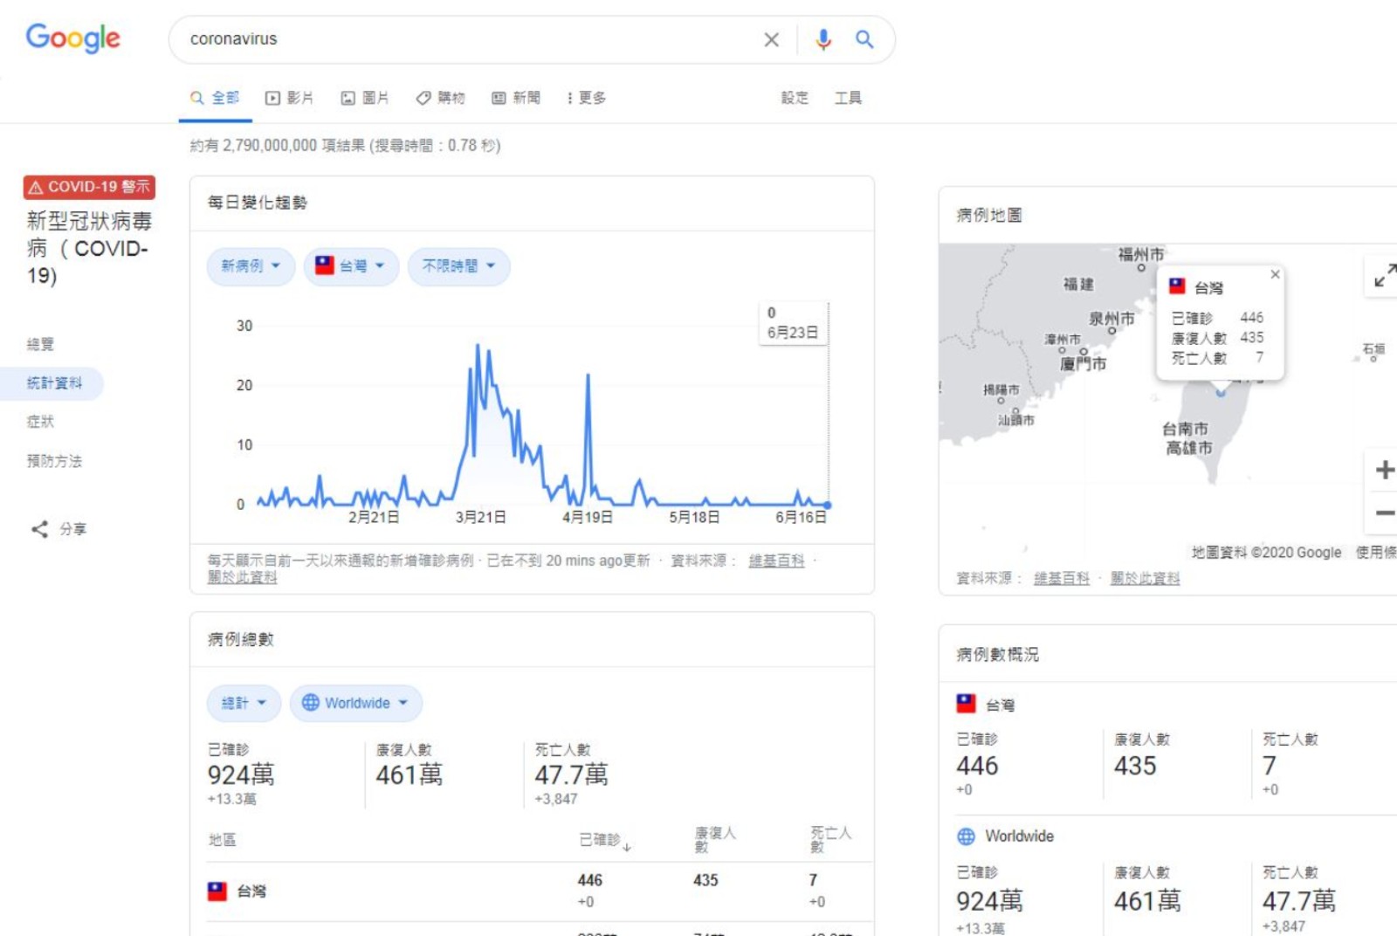Screen dimensions: 1397x936
Task: Zoom in on the case map
Action: (1384, 470)
